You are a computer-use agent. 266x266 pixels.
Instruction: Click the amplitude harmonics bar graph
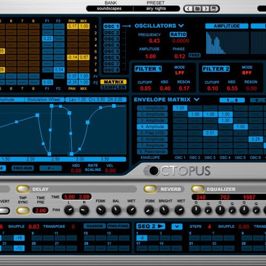coord(227,42)
